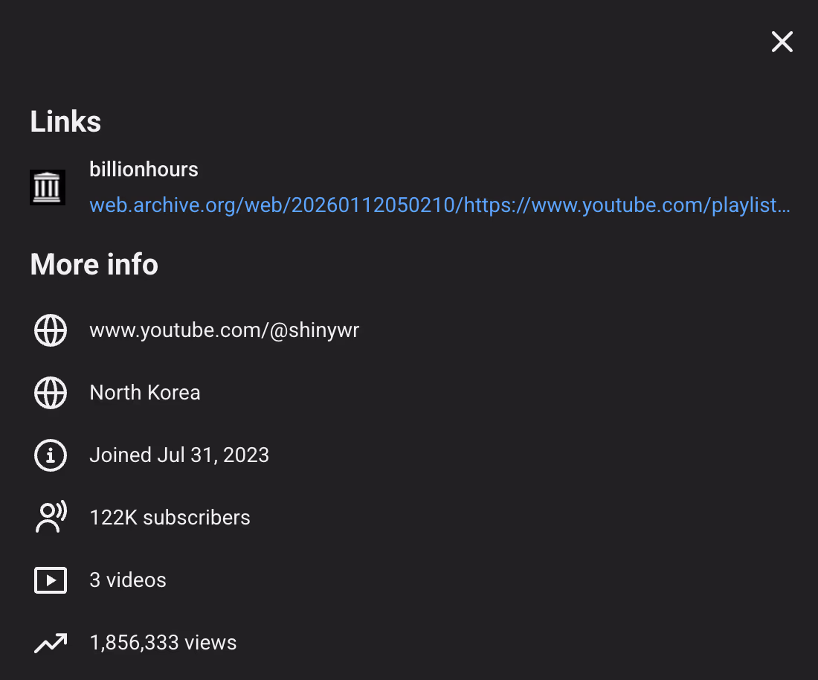Click the 122K subscribers text
This screenshot has width=818, height=680.
click(x=170, y=518)
